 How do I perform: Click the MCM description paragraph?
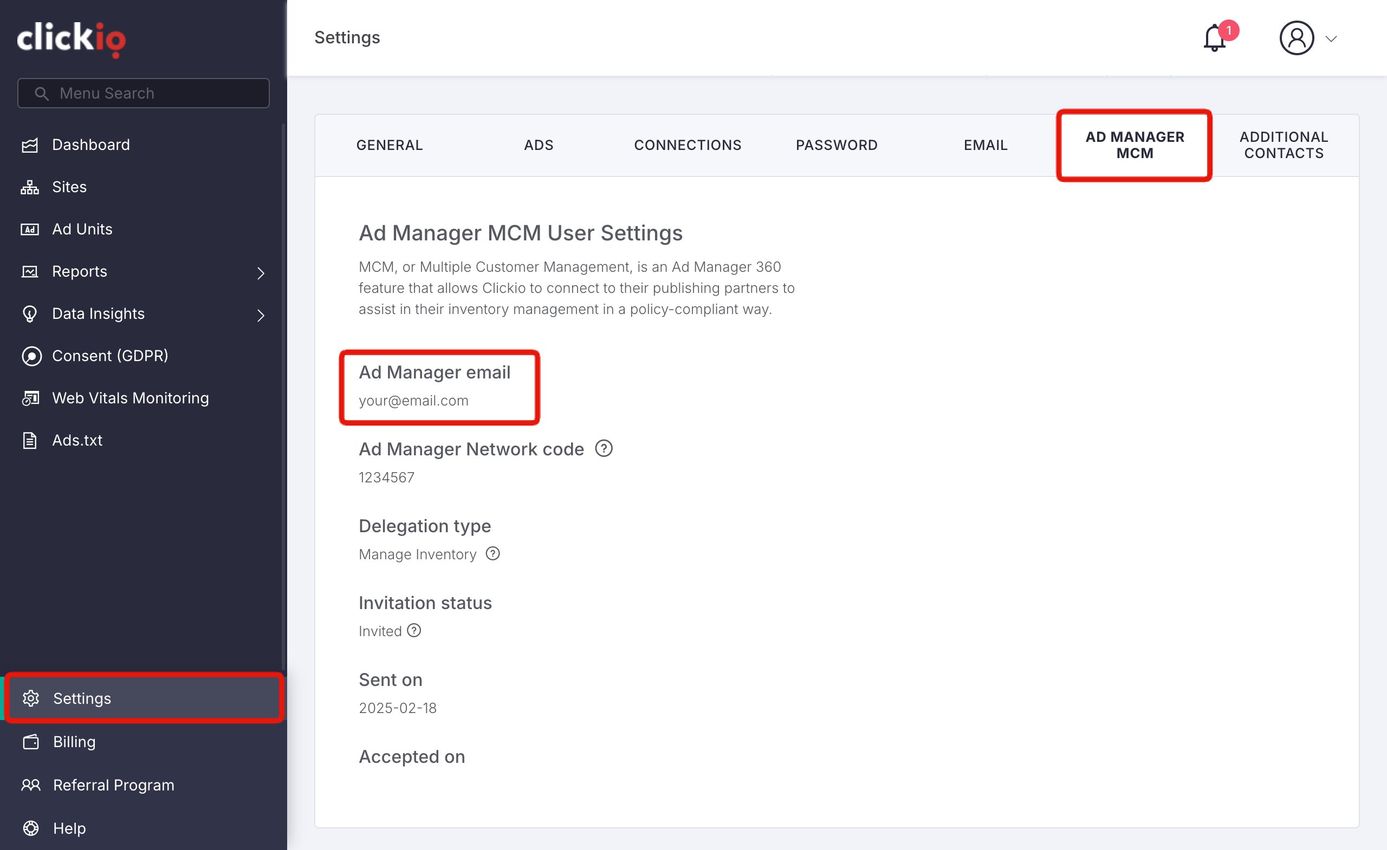[577, 288]
